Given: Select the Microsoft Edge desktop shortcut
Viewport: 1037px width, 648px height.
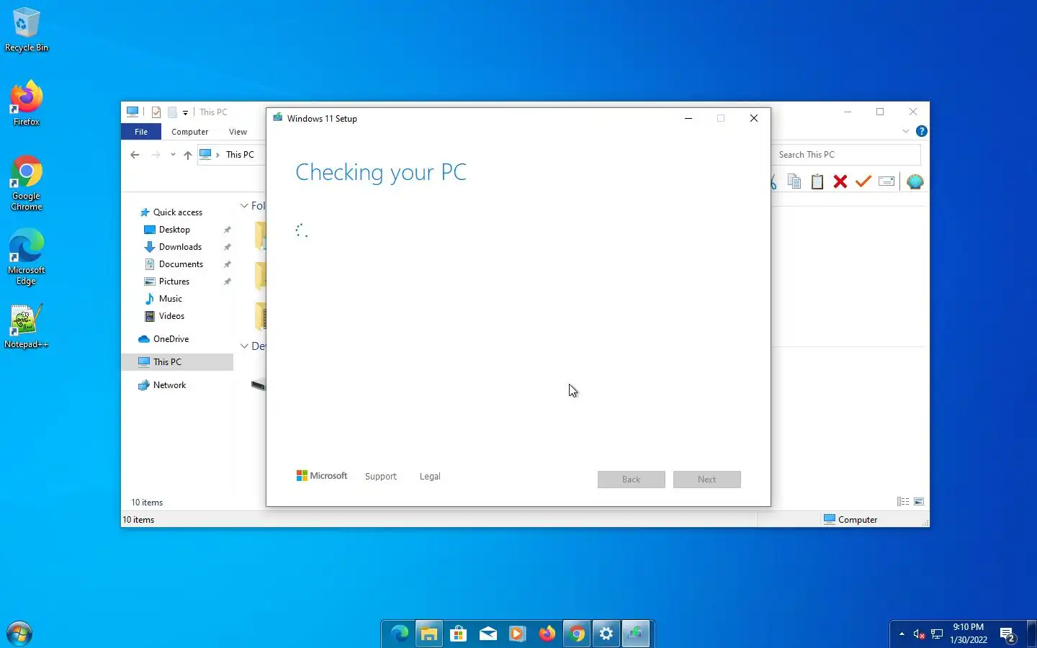Looking at the screenshot, I should 27,257.
